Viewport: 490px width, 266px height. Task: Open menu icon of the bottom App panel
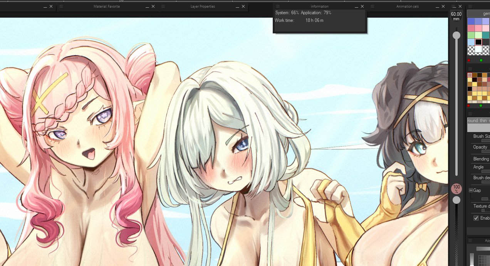pos(470,240)
